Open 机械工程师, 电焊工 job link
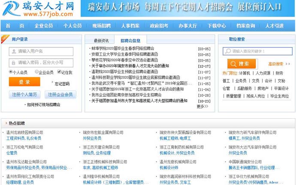 [x=175, y=138]
